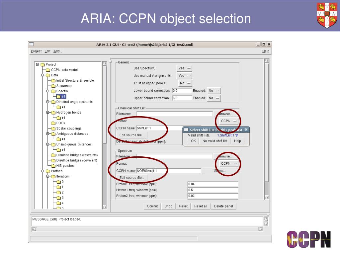Select spectrum #1 under Spectra
Viewport: 340px width, 255px height.
[x=61, y=97]
